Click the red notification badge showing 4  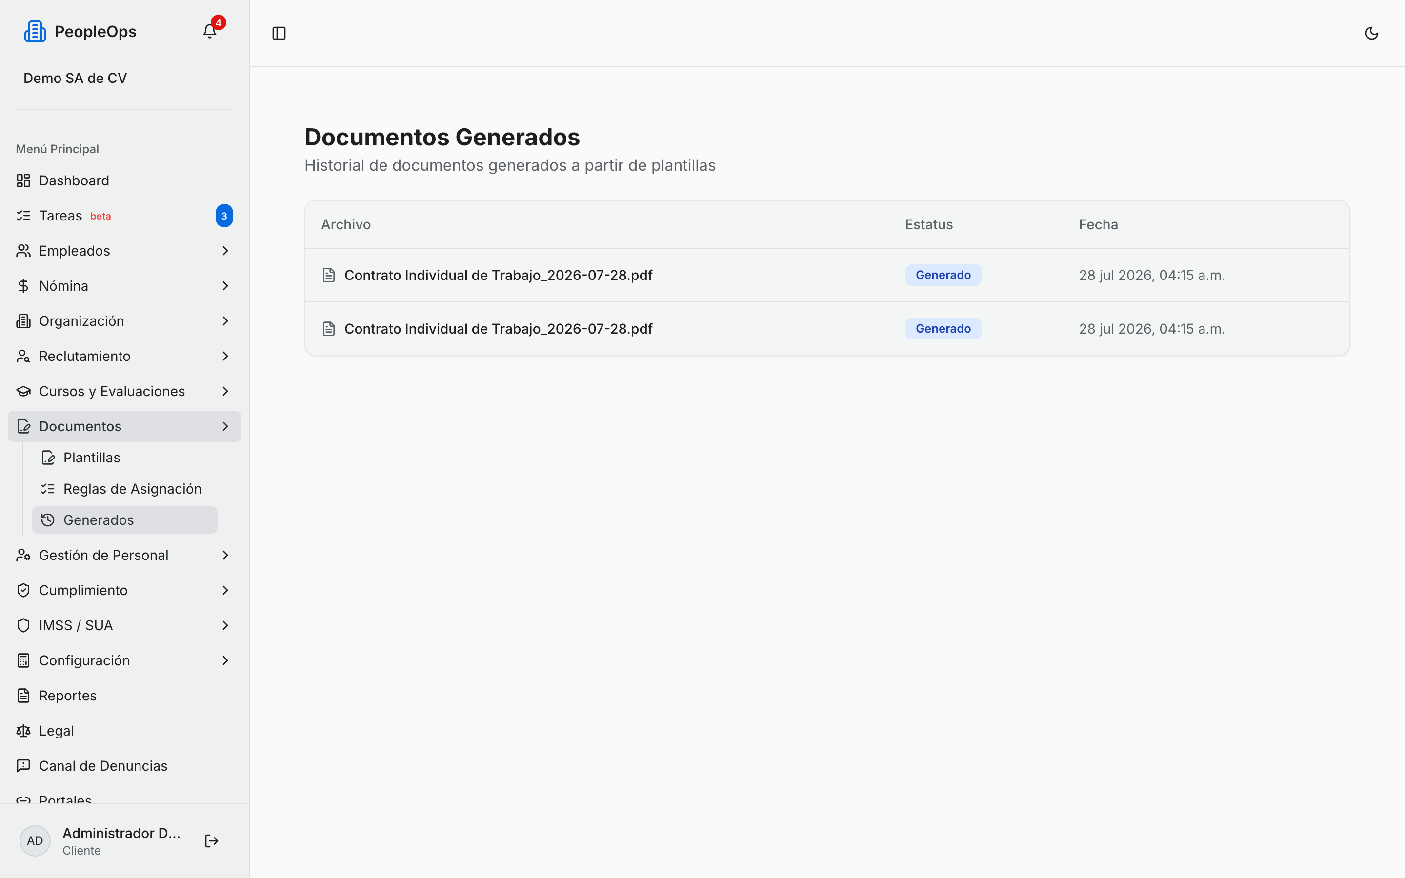click(218, 22)
